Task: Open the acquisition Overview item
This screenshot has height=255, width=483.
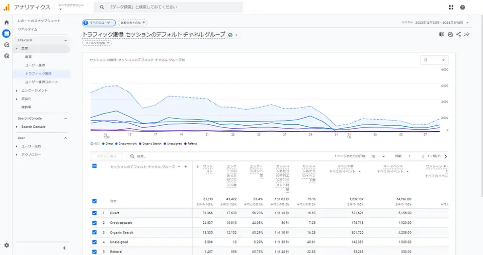Action: 28,57
